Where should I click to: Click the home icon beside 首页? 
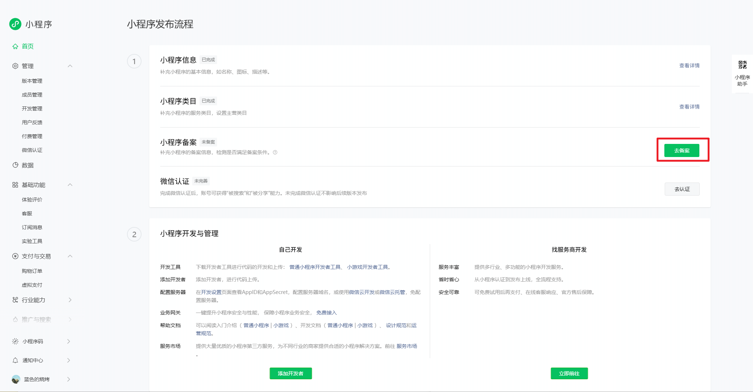point(15,46)
